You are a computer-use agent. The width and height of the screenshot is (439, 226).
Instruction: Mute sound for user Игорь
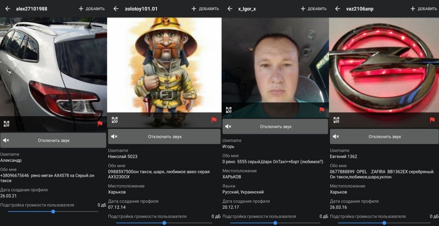coord(275,127)
